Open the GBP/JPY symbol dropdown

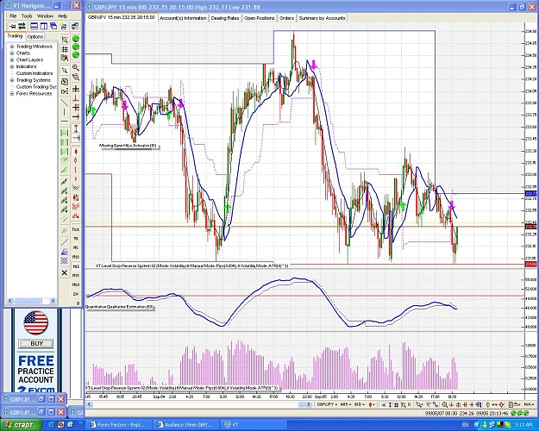tap(327, 404)
